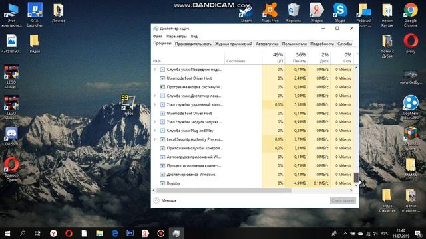The width and height of the screenshot is (426, 239).
Task: Click the volume icon in tray
Action: pos(375,233)
